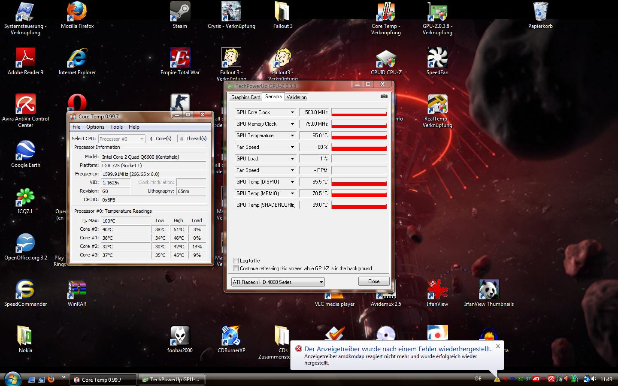
Task: Open IrfanView Thumbnails icon
Action: pyautogui.click(x=489, y=290)
